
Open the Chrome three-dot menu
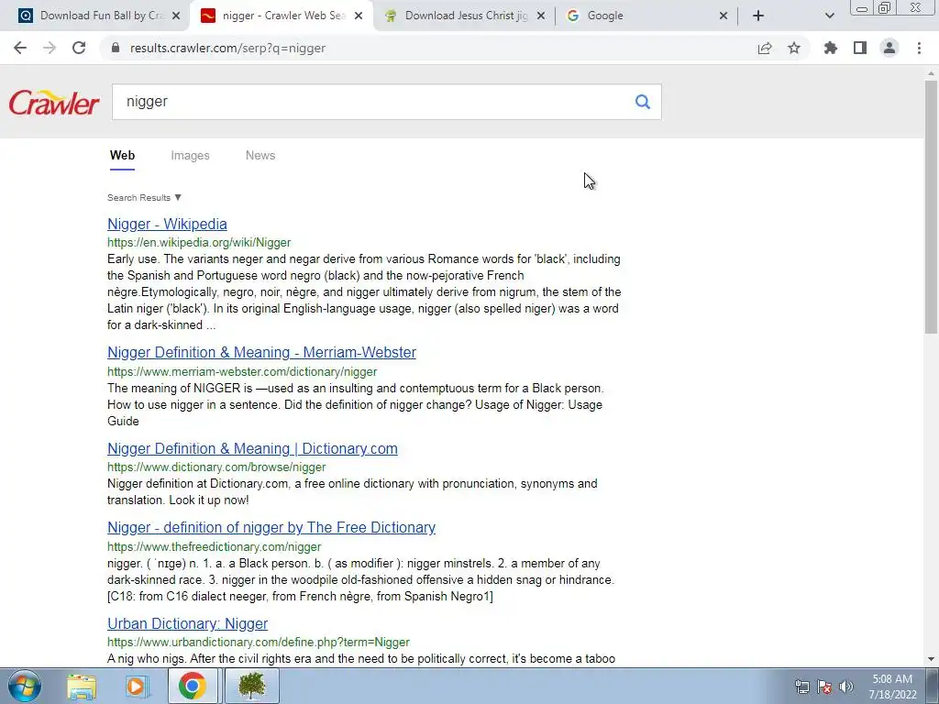point(919,48)
